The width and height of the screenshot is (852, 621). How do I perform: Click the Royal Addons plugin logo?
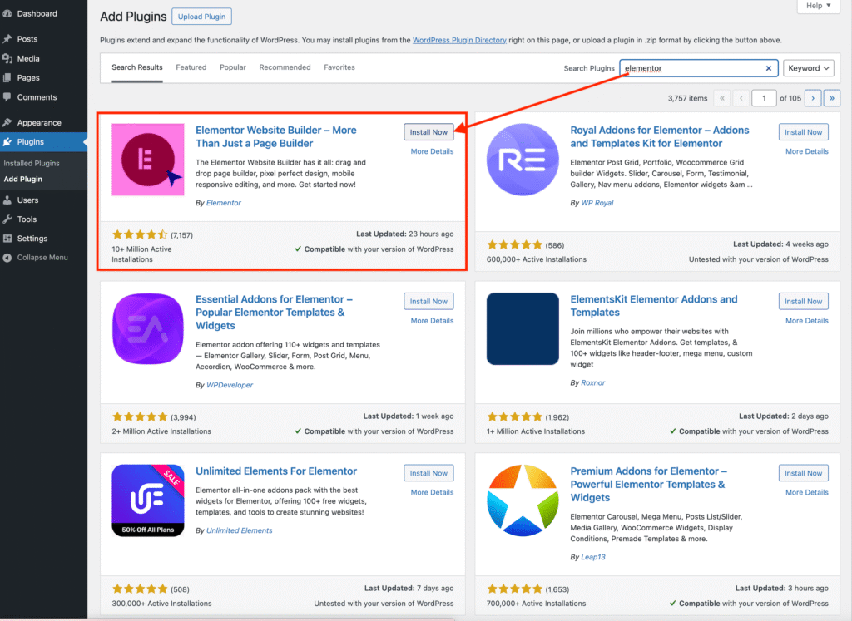523,160
